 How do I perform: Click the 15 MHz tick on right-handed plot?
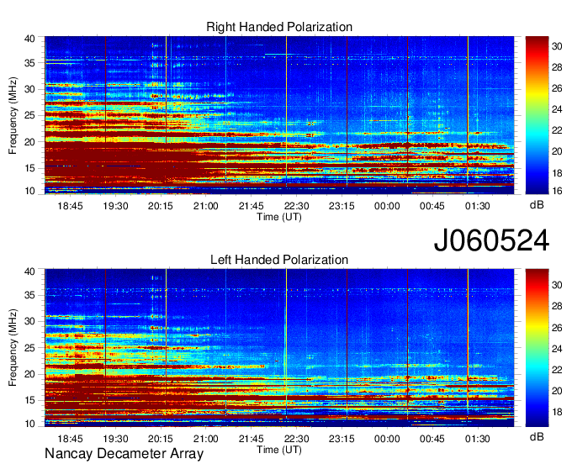point(29,168)
